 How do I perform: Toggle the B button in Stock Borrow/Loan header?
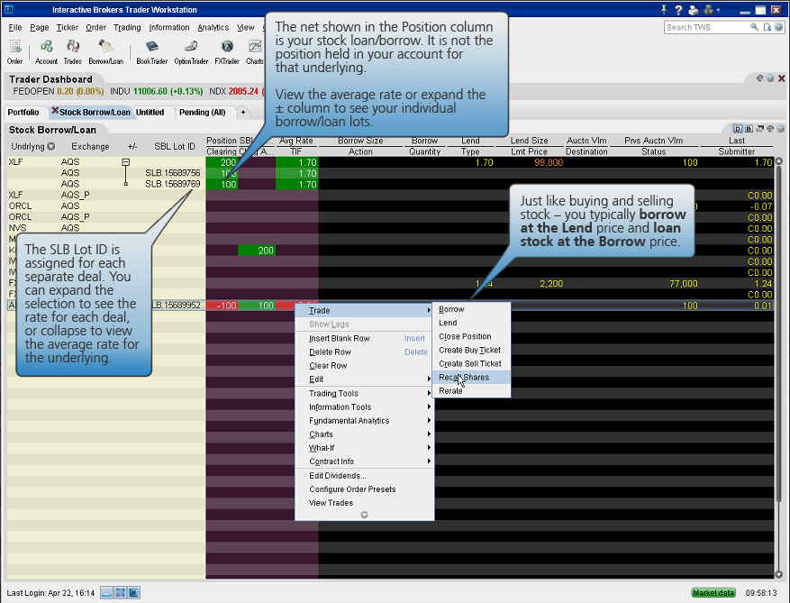coord(749,129)
